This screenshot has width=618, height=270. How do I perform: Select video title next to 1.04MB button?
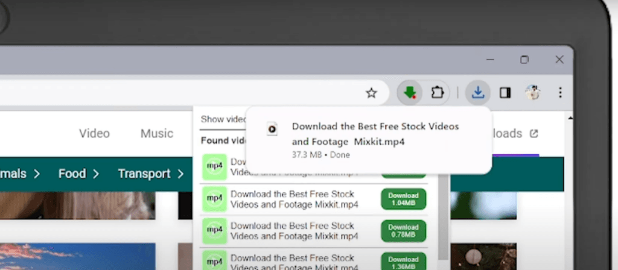(x=294, y=199)
